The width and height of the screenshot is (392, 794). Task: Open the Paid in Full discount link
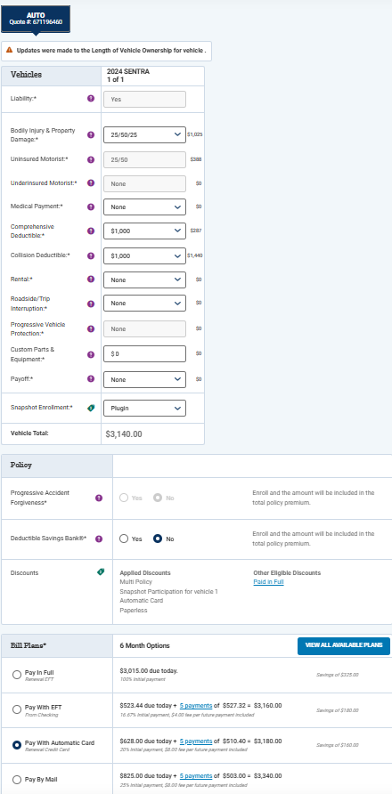point(268,582)
